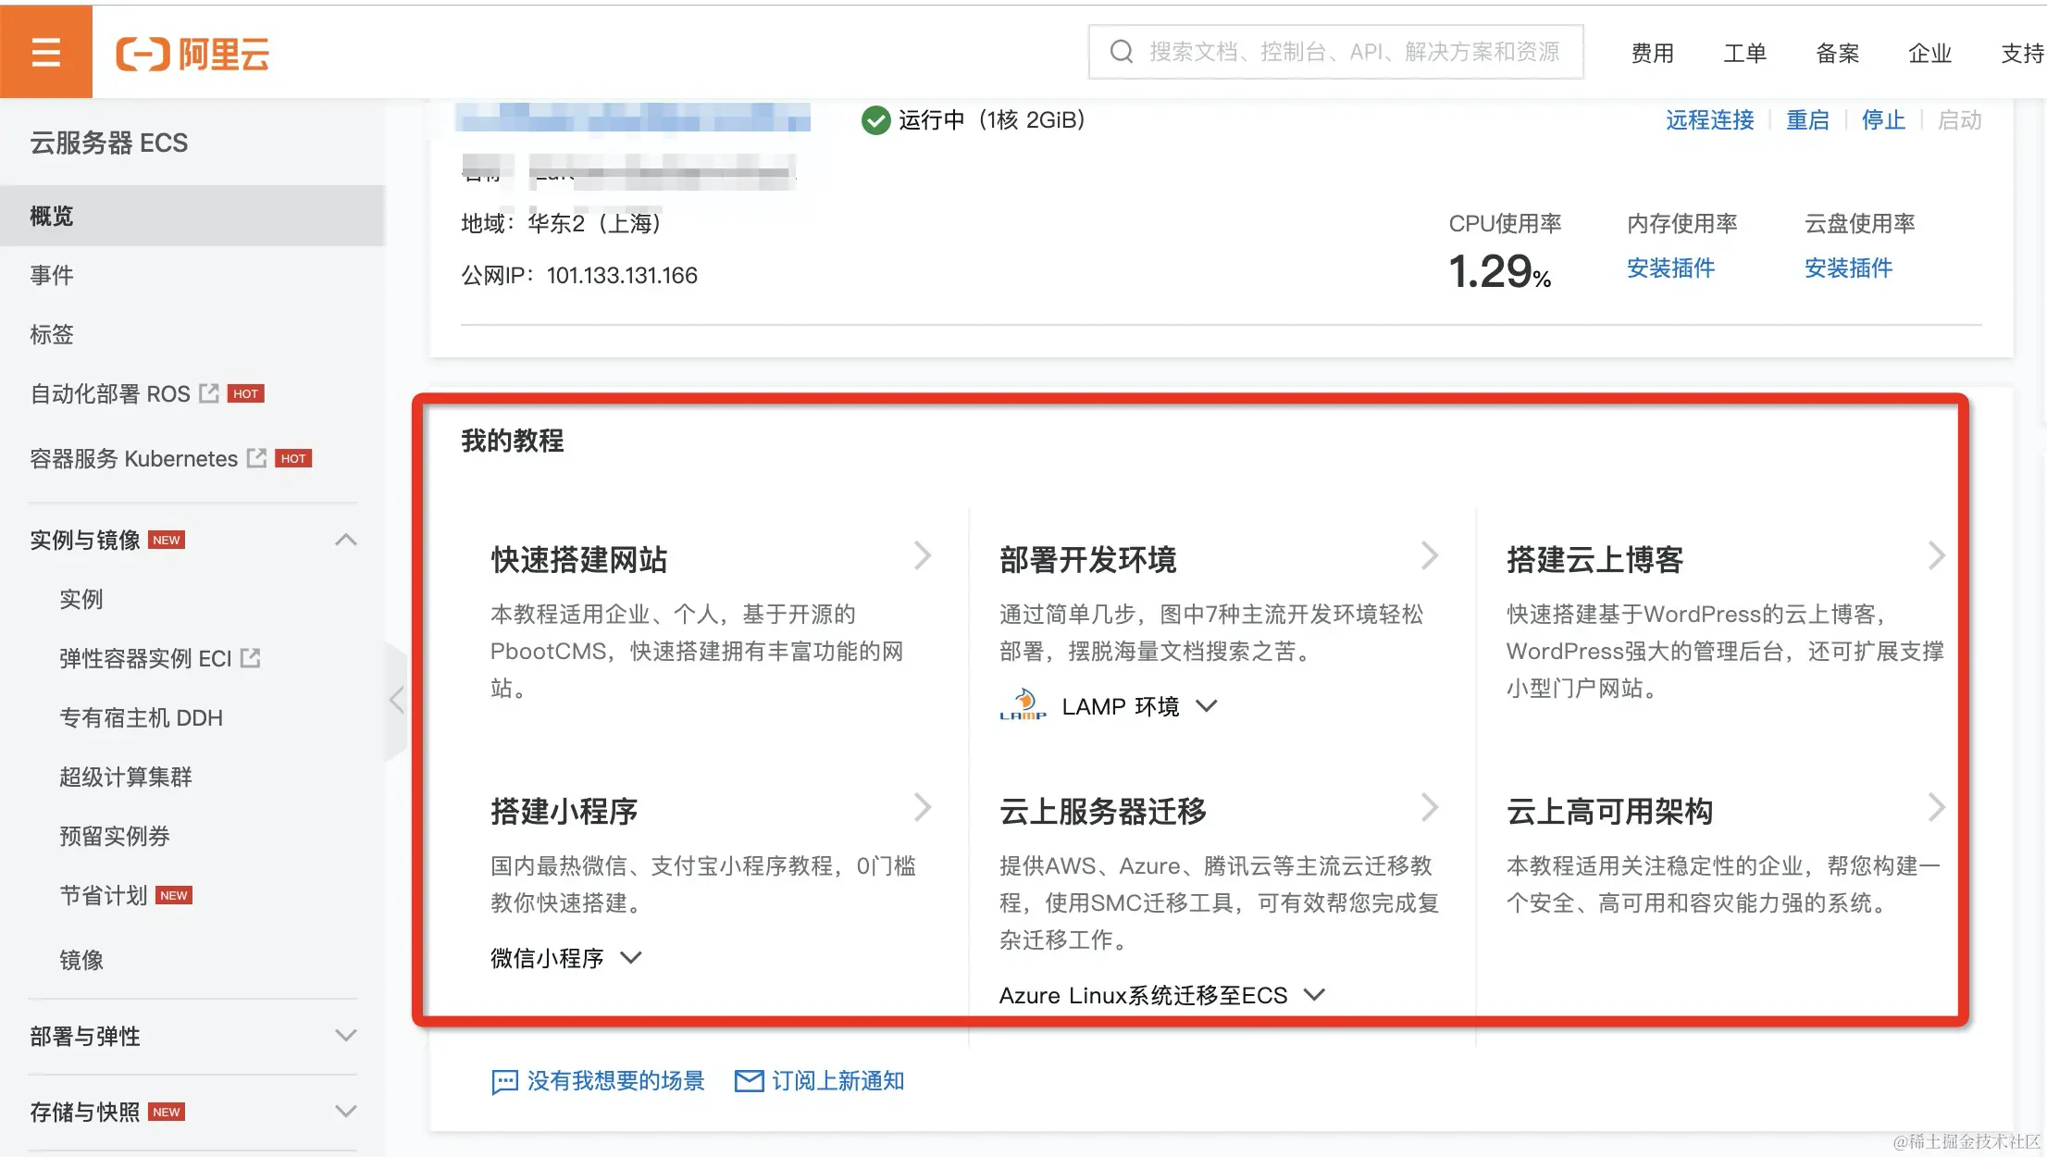The width and height of the screenshot is (2047, 1157).
Task: Open arrow for 快速搭建网站 tutorial
Action: pos(922,555)
